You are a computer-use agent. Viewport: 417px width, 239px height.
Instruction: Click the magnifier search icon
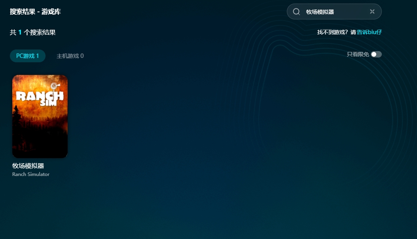(x=296, y=12)
